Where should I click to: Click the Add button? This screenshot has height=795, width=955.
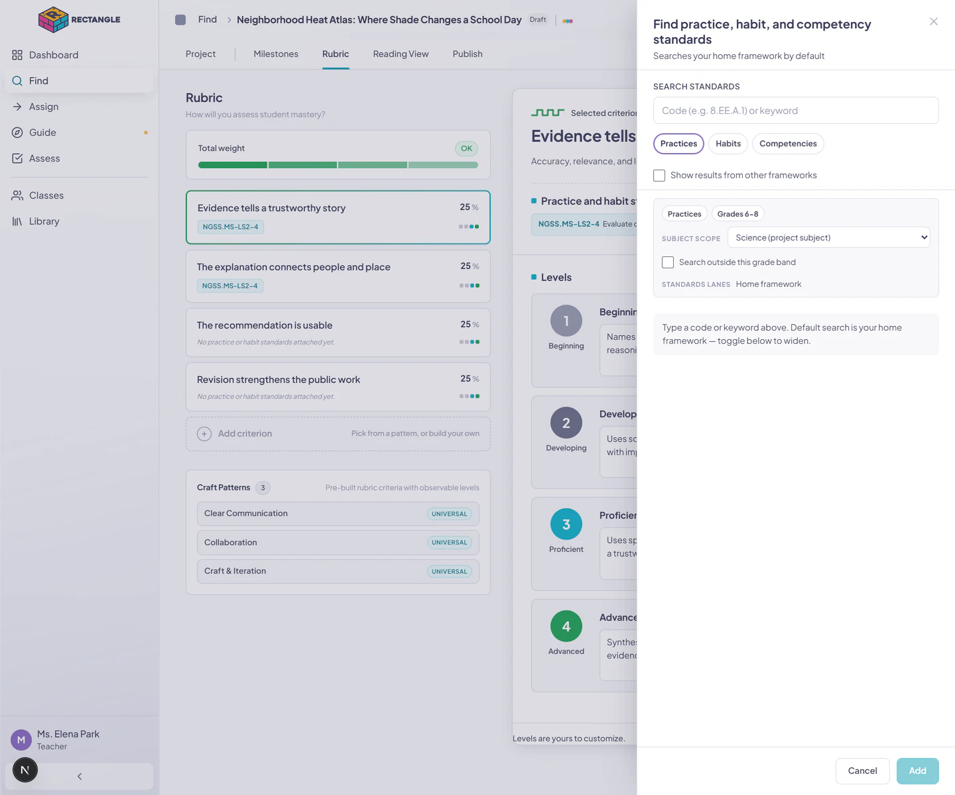point(917,771)
